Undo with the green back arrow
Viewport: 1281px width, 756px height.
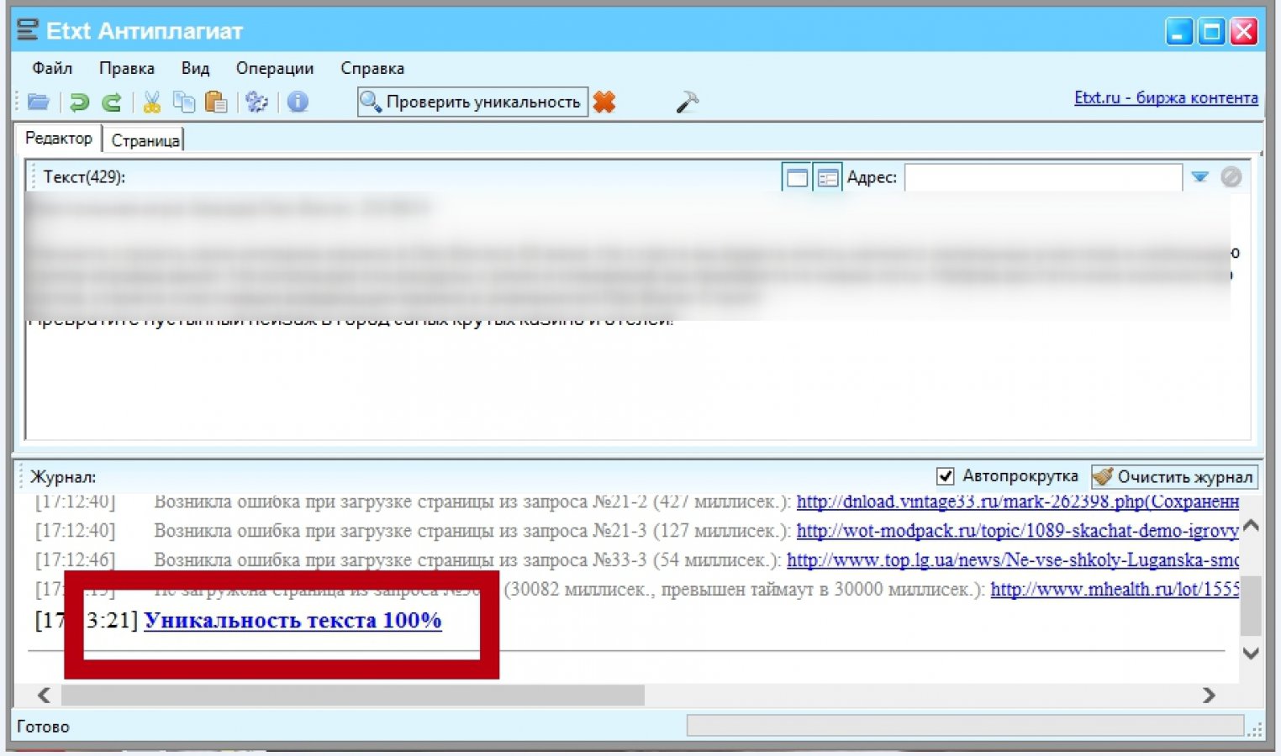79,102
